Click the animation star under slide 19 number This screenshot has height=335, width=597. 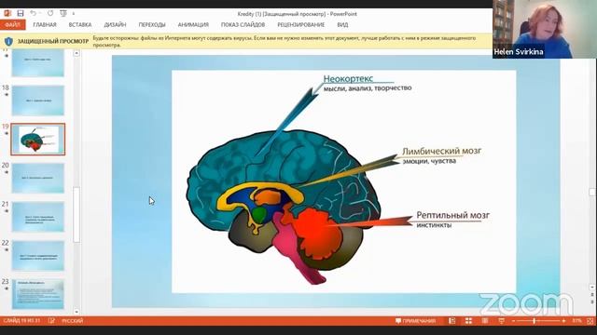pos(7,133)
